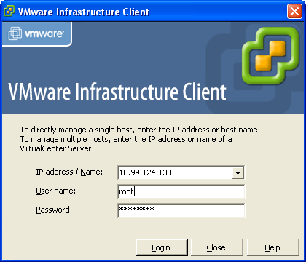Screen dimensions: 306x262
Task: Click the "VirtualCenter Server." instruction line
Action: pyautogui.click(x=57, y=148)
